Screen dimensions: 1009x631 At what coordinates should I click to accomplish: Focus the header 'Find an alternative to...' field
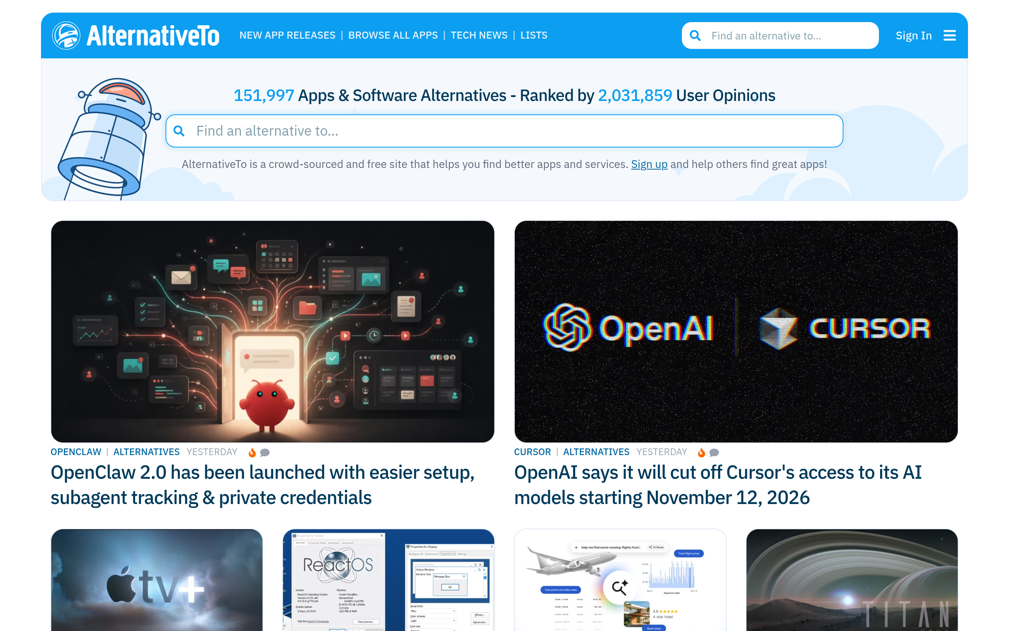(x=780, y=35)
